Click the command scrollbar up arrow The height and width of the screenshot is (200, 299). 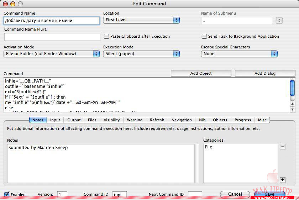292,104
